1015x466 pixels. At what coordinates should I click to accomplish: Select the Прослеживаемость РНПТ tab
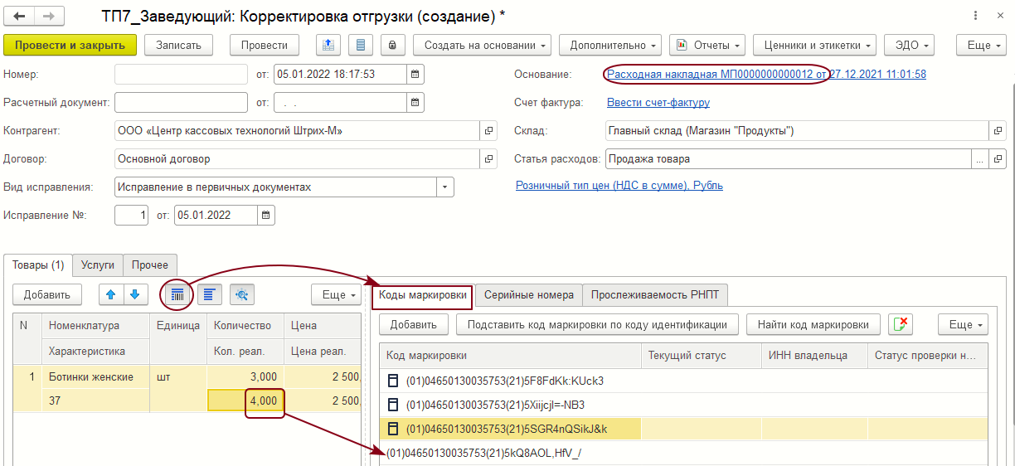point(654,294)
